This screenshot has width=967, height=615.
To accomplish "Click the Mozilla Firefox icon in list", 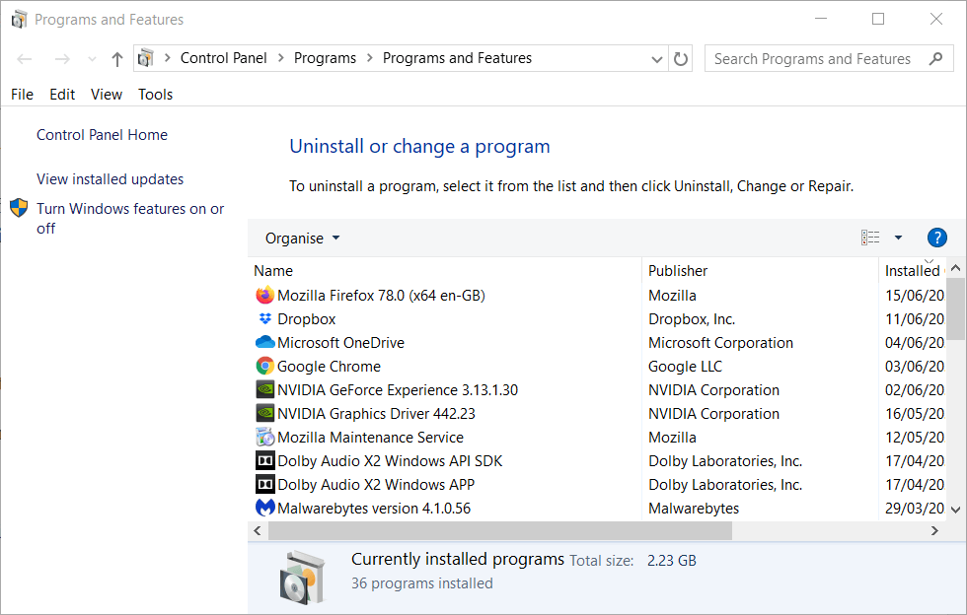I will [x=264, y=295].
